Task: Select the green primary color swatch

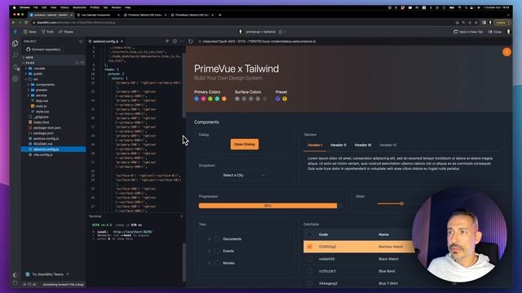Action: pos(210,98)
